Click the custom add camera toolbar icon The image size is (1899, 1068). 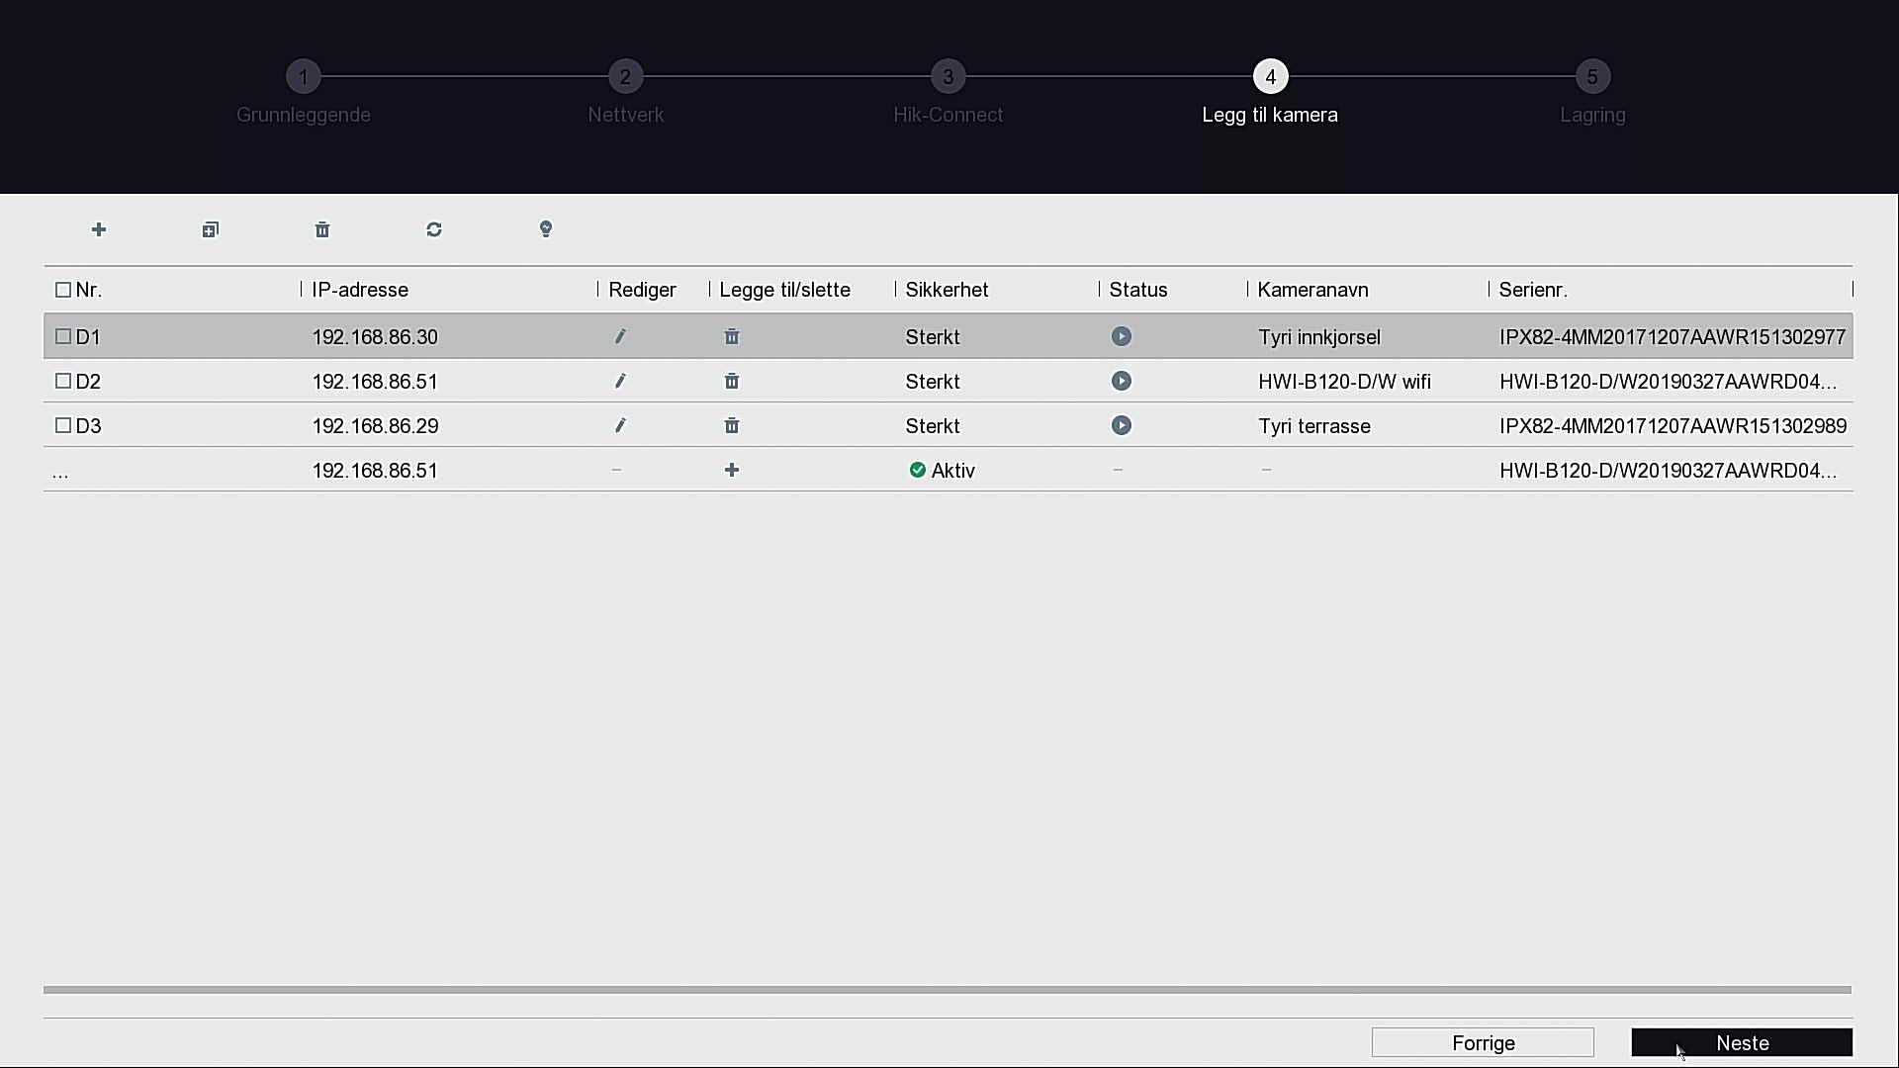click(x=211, y=229)
